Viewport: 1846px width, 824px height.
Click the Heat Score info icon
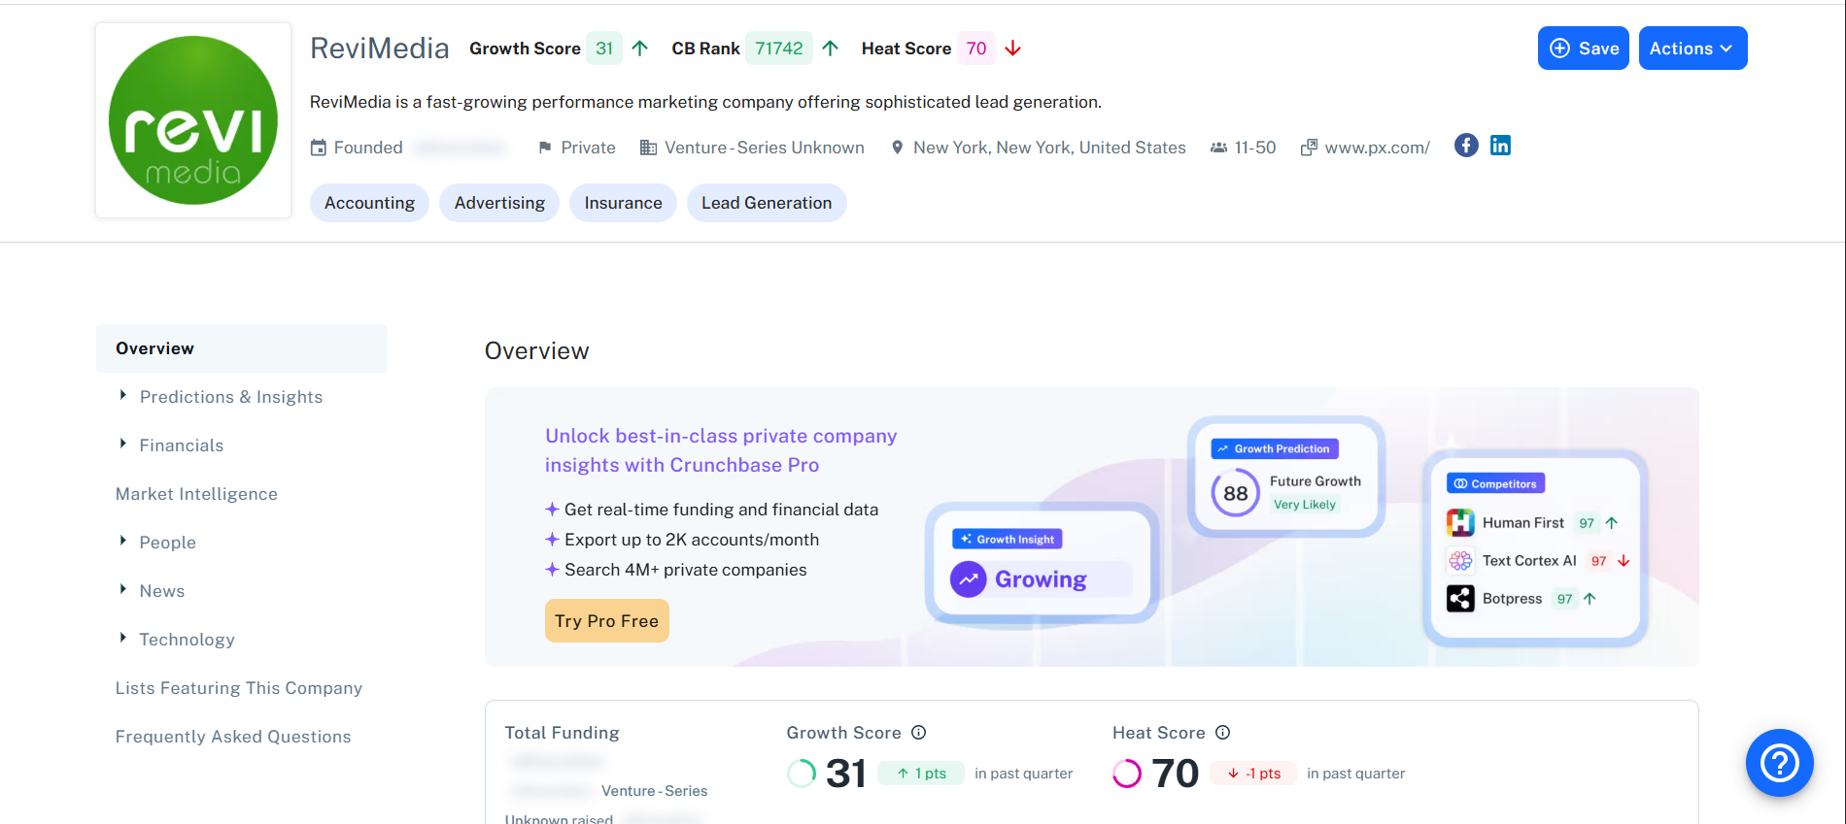tap(1223, 733)
